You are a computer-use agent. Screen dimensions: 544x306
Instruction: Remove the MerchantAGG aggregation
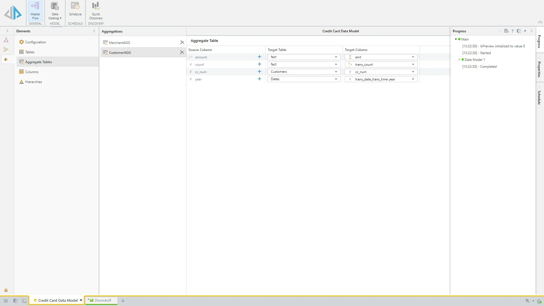click(x=182, y=42)
